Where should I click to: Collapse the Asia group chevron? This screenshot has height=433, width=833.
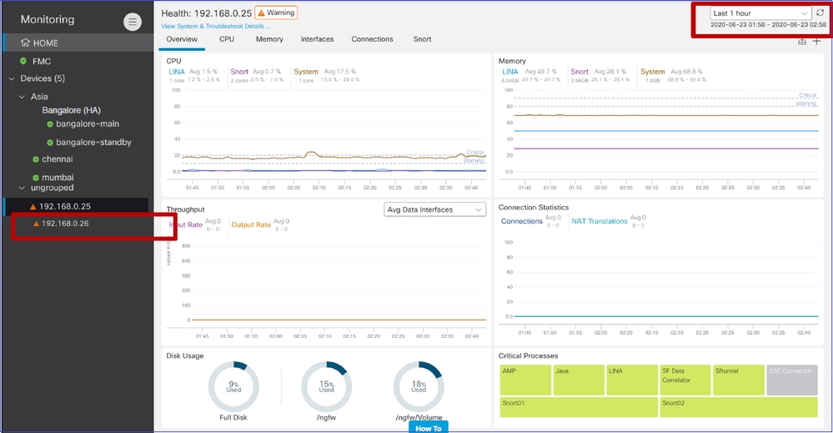point(22,97)
